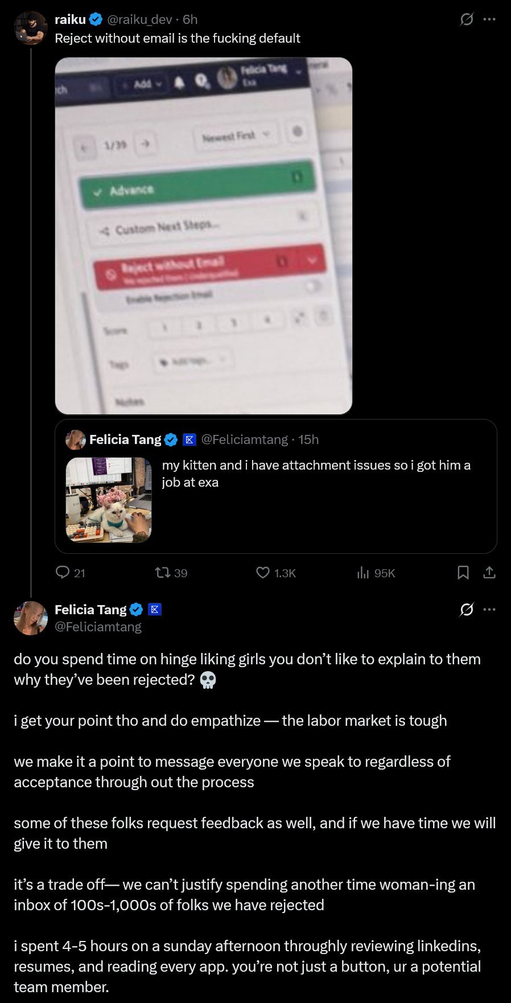The width and height of the screenshot is (511, 1003).
Task: Open the @raiku_dev handle link
Action: pyautogui.click(x=139, y=19)
